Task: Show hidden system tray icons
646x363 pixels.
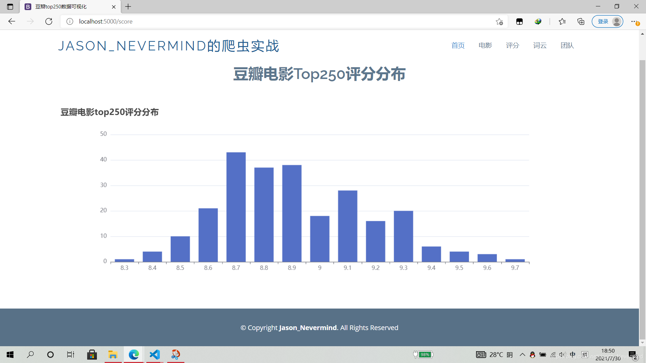Action: coord(523,355)
